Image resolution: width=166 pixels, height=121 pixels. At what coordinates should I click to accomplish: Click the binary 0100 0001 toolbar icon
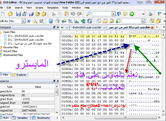[x=41, y=21]
